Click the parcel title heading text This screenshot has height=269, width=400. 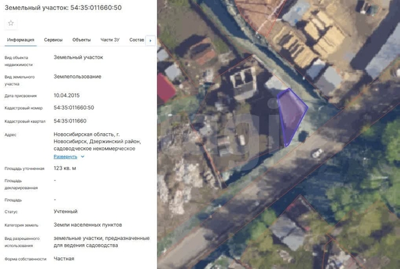pos(63,7)
